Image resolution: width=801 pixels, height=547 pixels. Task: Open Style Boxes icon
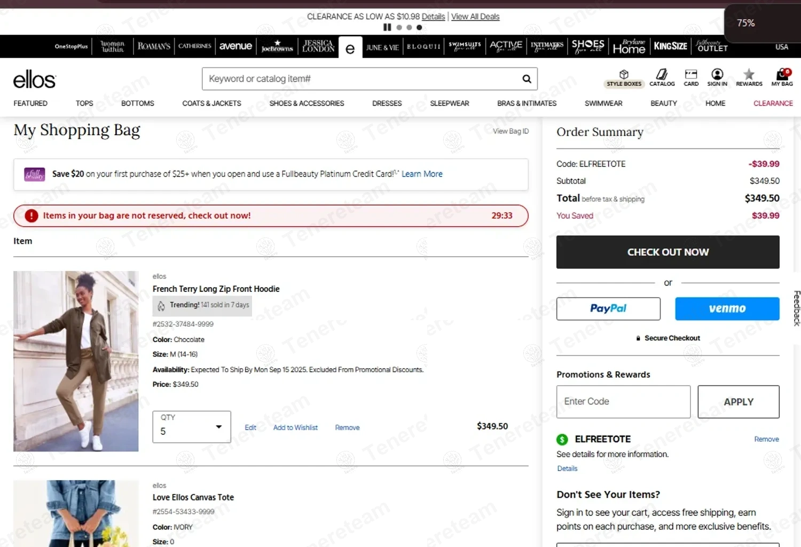coord(623,75)
